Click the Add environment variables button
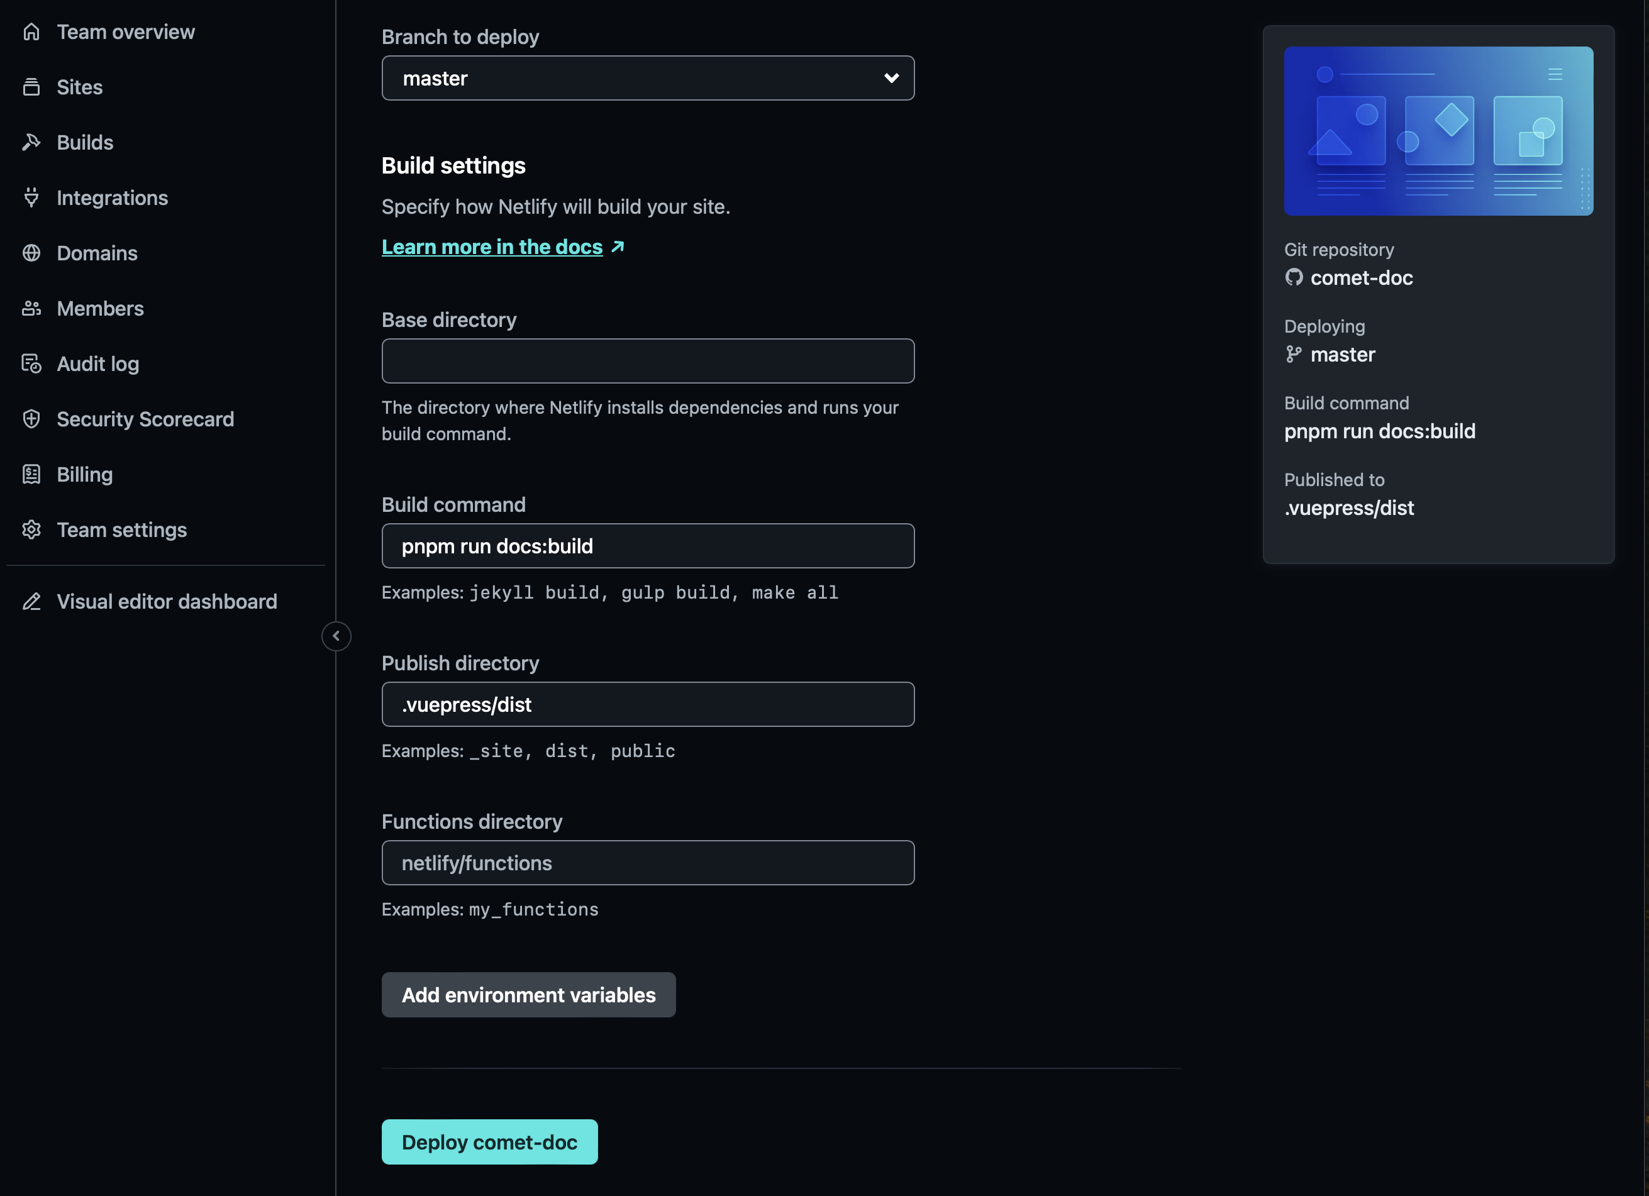Image resolution: width=1649 pixels, height=1196 pixels. (528, 995)
